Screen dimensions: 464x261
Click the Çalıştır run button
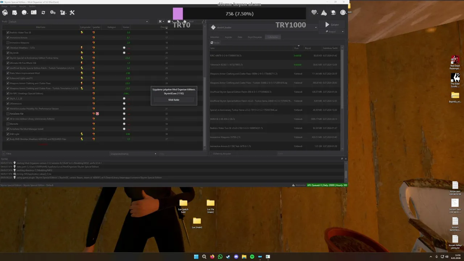[332, 25]
